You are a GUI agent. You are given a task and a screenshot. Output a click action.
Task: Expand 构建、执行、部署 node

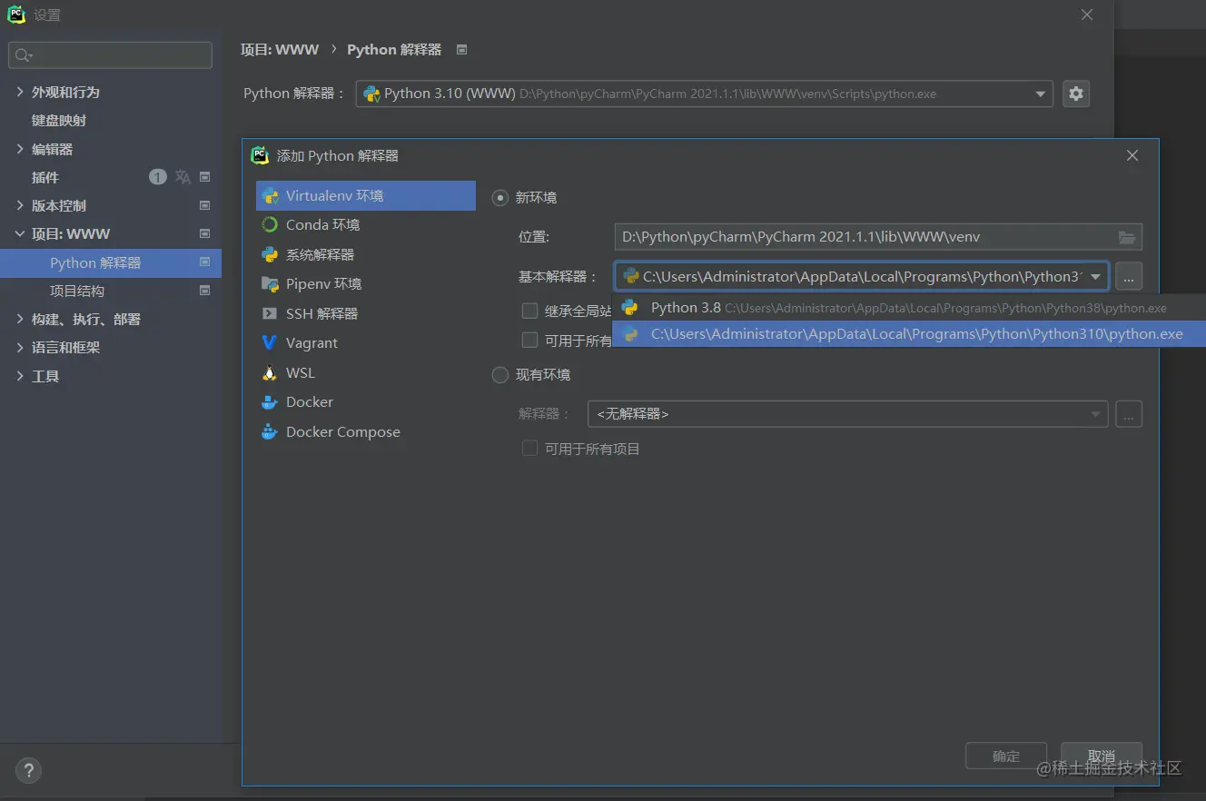point(20,319)
